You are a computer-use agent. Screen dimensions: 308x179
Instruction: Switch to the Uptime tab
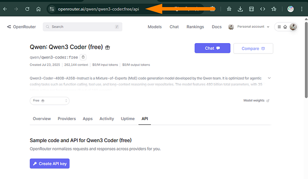[x=128, y=119]
